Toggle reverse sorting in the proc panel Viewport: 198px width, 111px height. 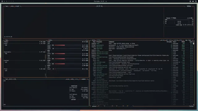[176, 40]
